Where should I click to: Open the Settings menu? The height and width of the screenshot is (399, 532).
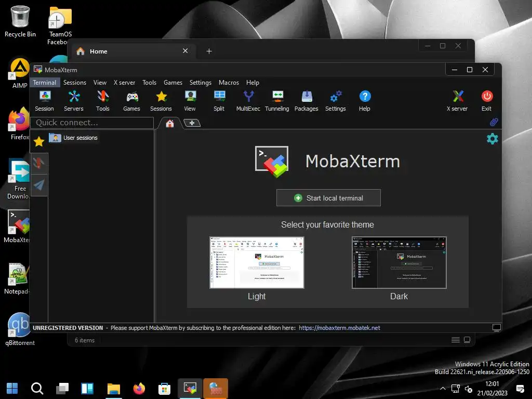coord(200,83)
